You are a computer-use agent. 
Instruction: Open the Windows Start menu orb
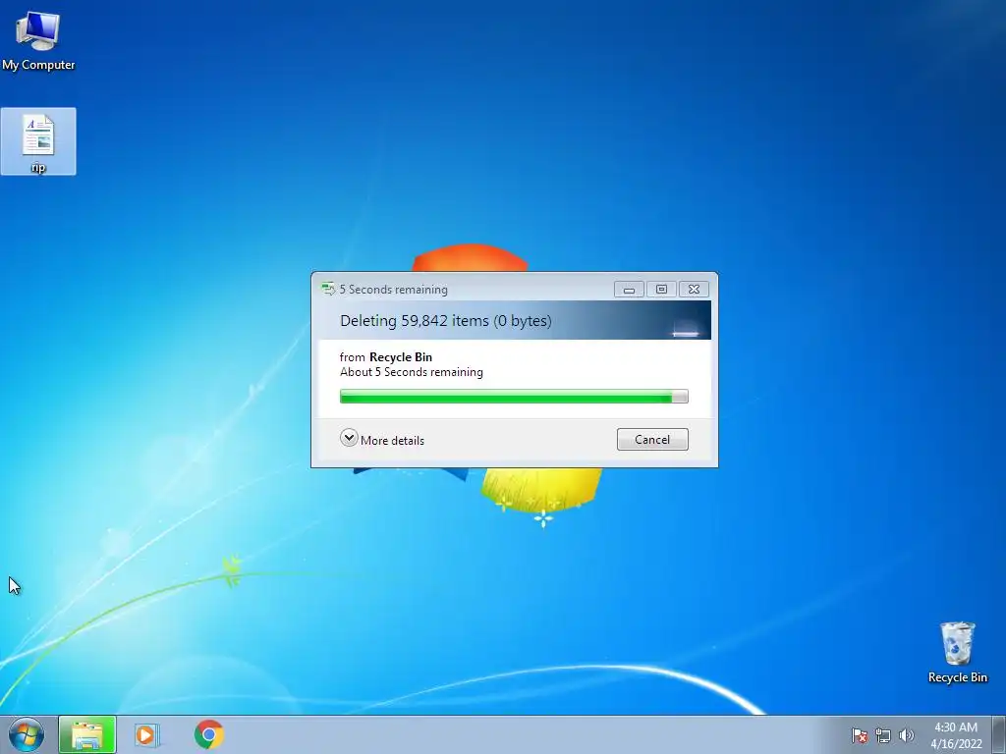click(27, 734)
